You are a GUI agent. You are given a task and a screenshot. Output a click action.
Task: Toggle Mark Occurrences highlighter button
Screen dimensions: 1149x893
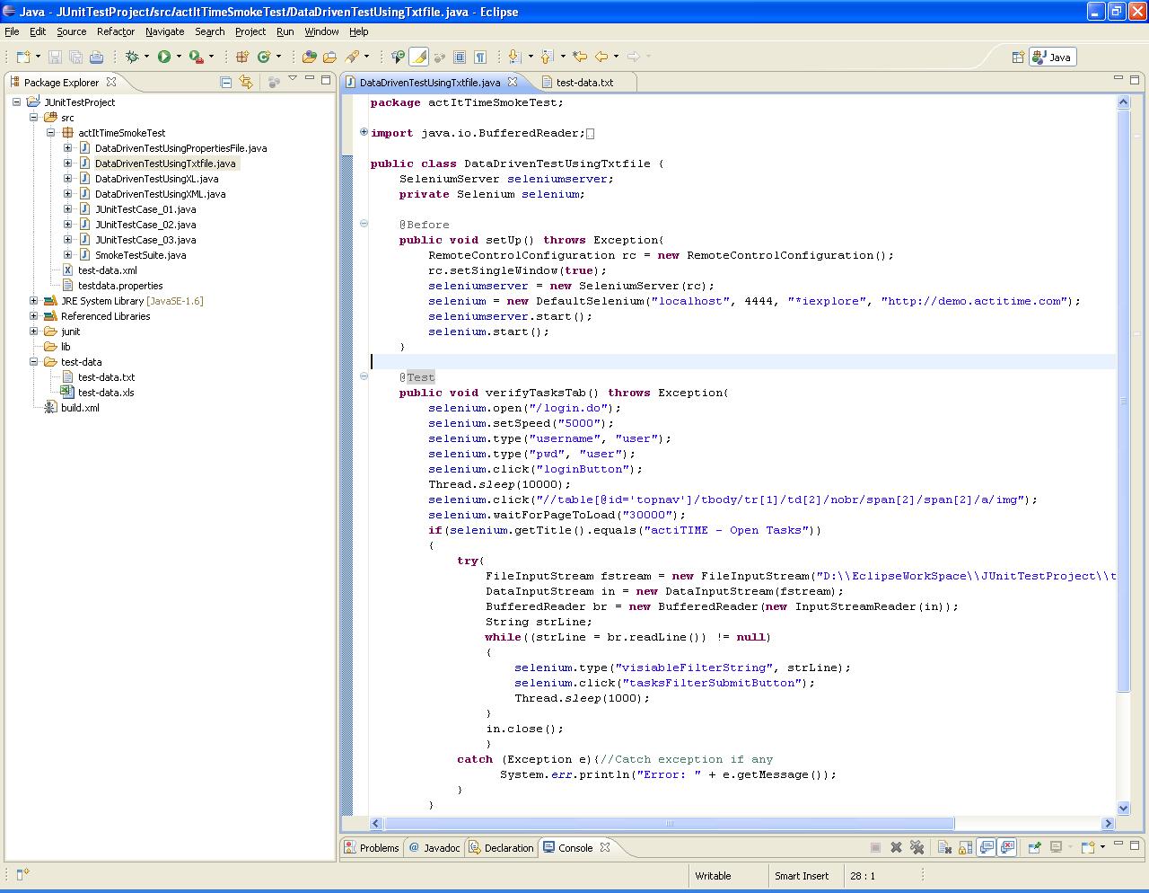click(418, 57)
